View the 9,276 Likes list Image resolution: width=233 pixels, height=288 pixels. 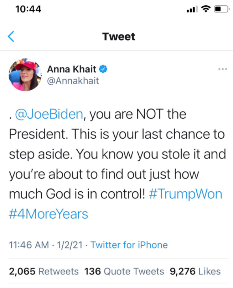pos(195,271)
